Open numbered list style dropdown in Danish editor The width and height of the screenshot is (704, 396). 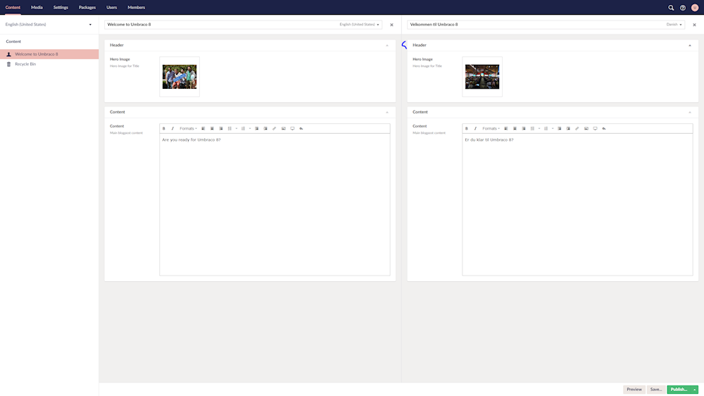tap(553, 128)
